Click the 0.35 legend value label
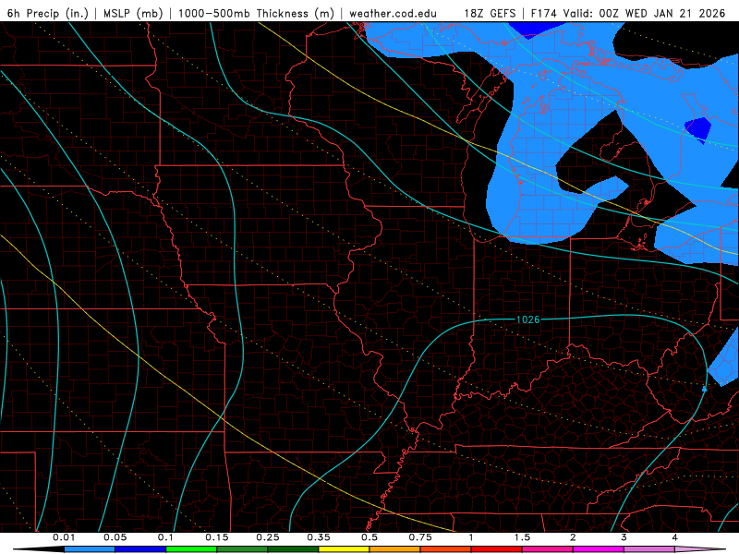739x554 pixels. click(319, 537)
